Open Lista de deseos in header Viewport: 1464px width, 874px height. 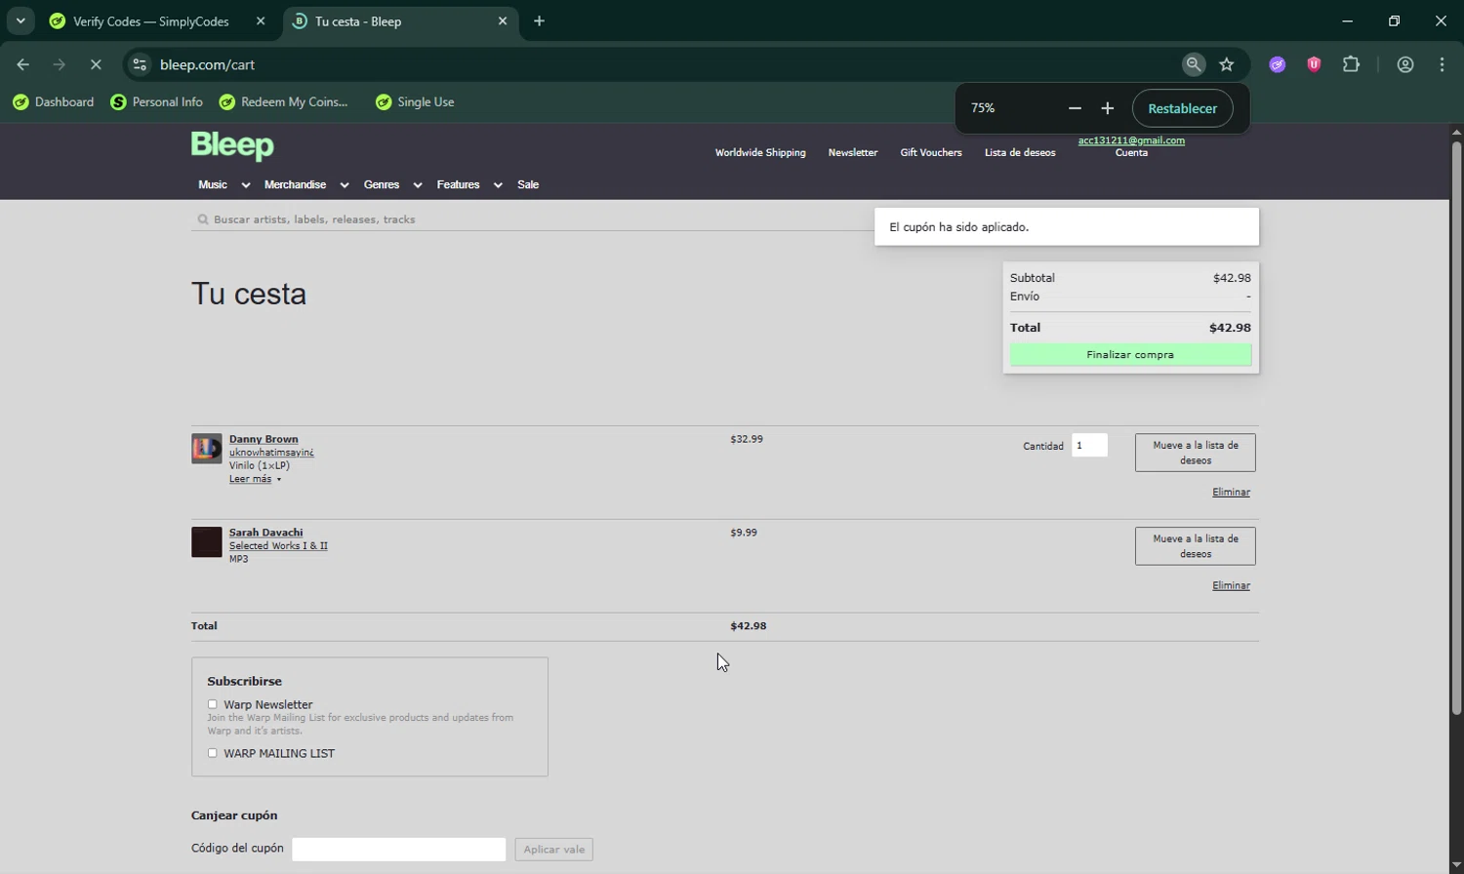(1020, 152)
